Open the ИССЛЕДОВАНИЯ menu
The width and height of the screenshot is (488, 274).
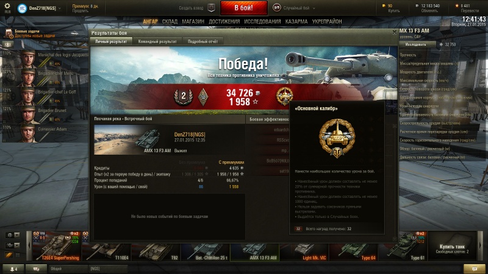[x=262, y=21]
